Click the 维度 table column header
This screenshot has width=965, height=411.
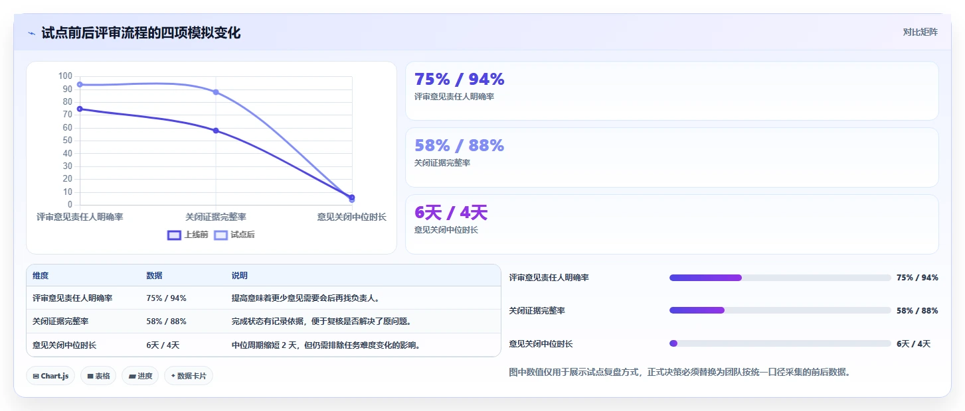41,276
